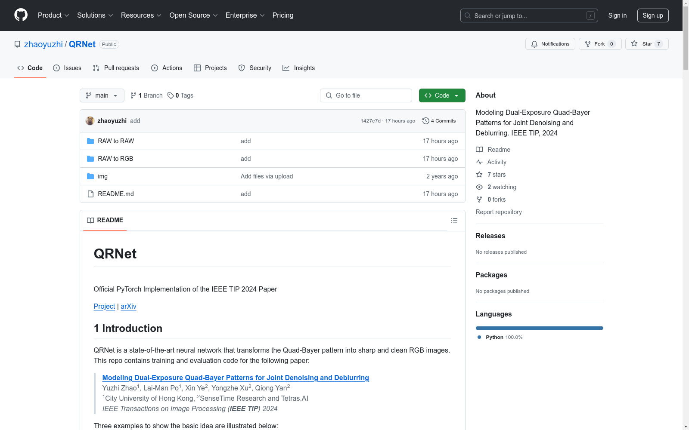This screenshot has height=430, width=689.
Task: Switch to the Projects tab
Action: coord(210,68)
